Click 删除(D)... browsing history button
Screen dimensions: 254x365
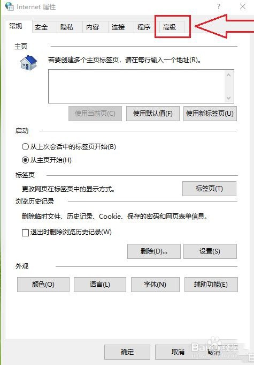[153, 251]
